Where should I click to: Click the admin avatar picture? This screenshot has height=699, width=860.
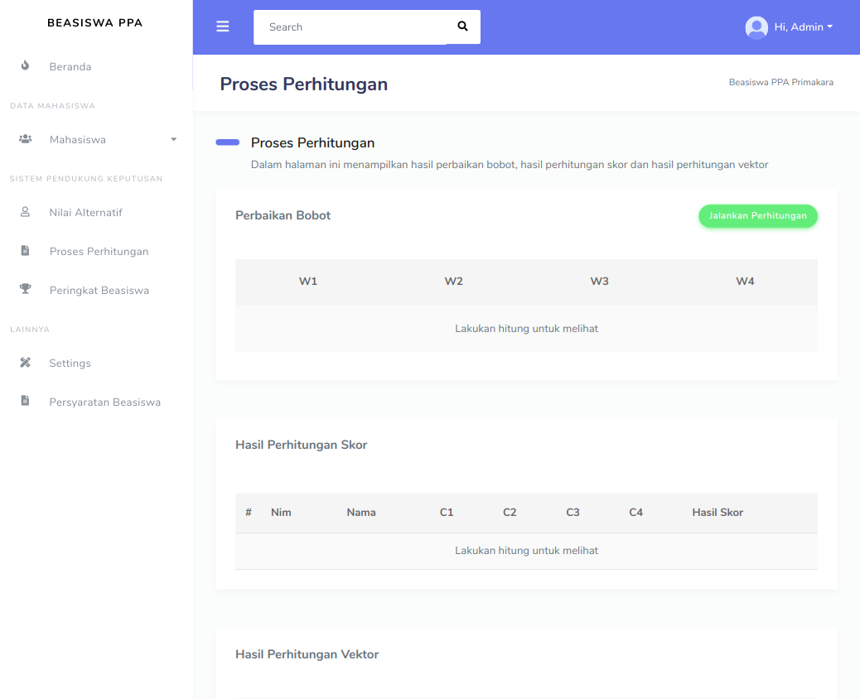756,27
